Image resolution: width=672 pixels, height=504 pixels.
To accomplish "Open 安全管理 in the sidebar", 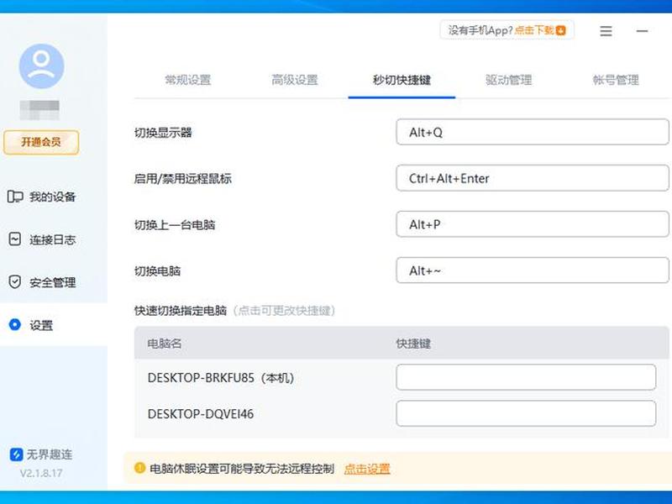I will coord(42,282).
